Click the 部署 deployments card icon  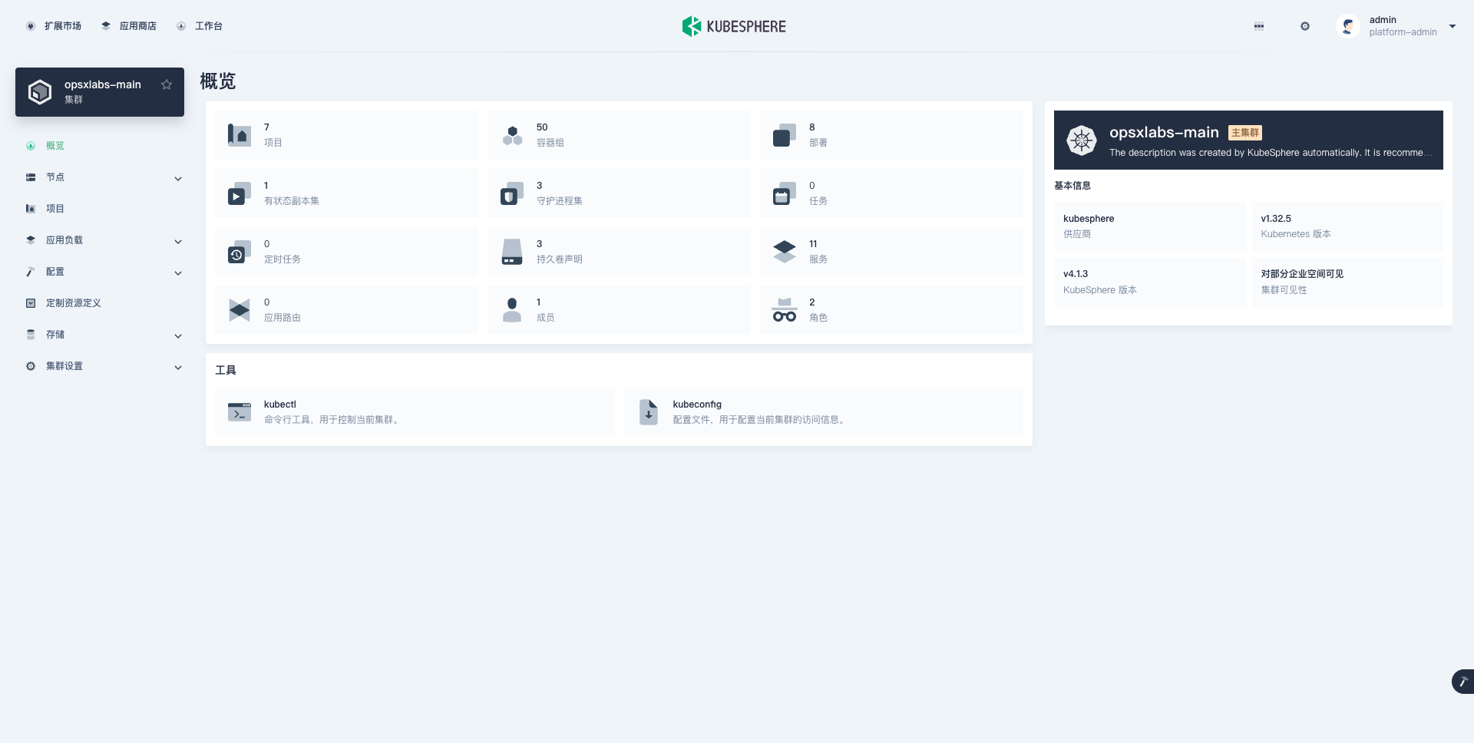pyautogui.click(x=785, y=135)
